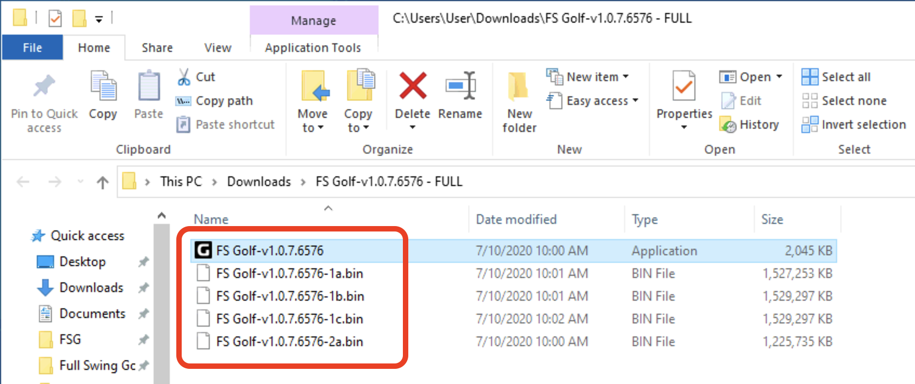The height and width of the screenshot is (384, 915).
Task: Click the Copy icon in Clipboard group
Action: pyautogui.click(x=103, y=86)
